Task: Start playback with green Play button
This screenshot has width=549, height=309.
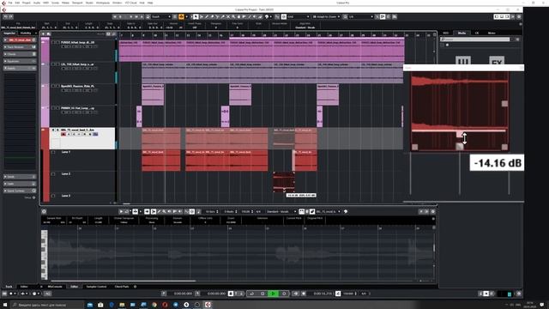Action: point(273,294)
